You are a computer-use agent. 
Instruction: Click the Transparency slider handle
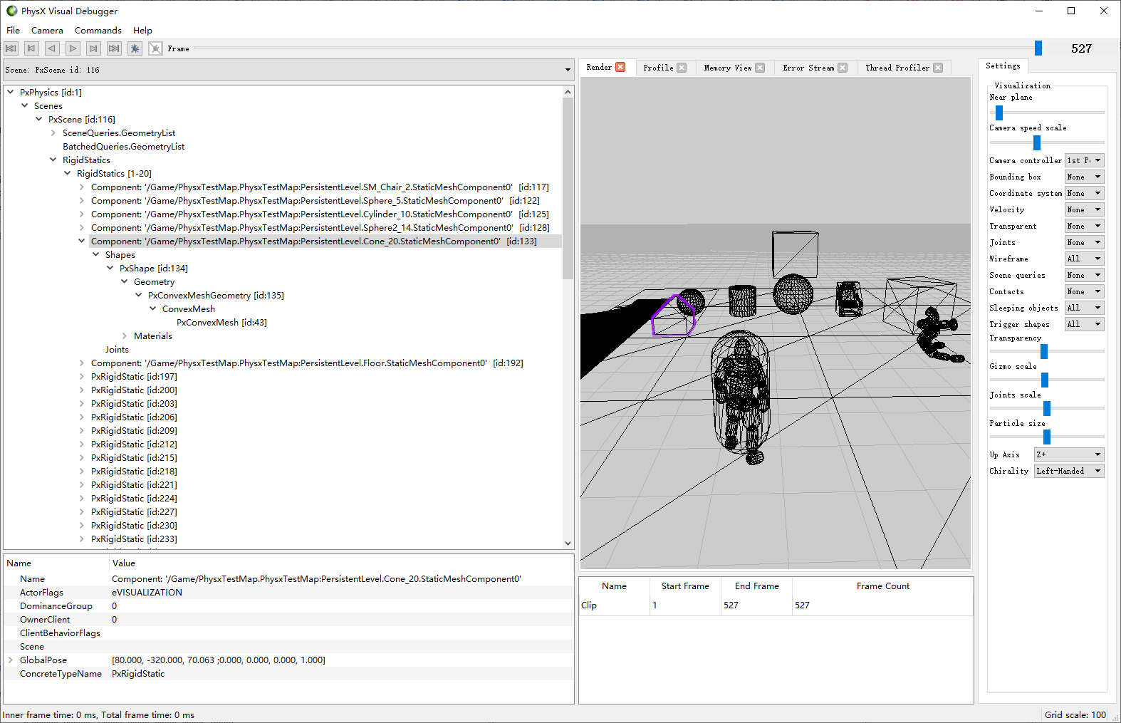(x=1044, y=351)
